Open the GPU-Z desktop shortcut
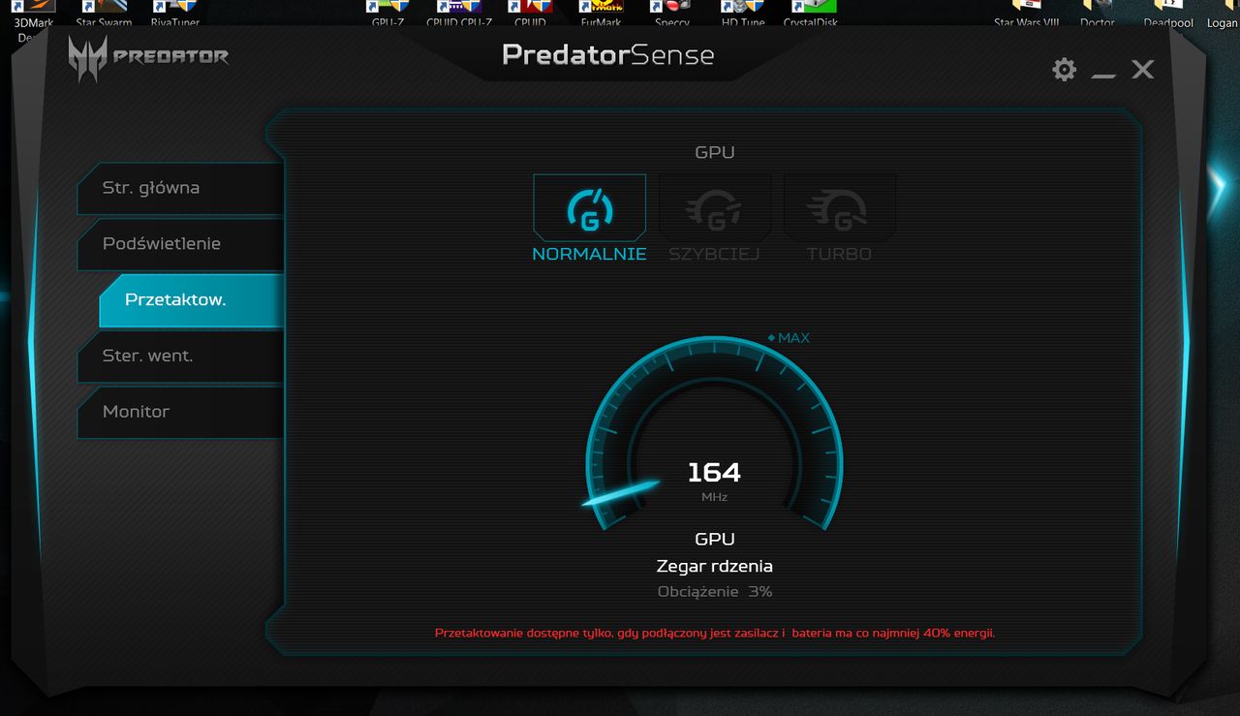This screenshot has height=716, width=1240. point(387,14)
